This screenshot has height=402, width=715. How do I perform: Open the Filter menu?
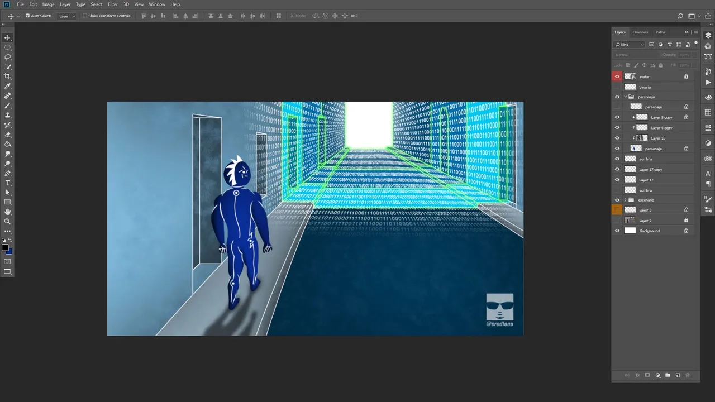pos(113,4)
